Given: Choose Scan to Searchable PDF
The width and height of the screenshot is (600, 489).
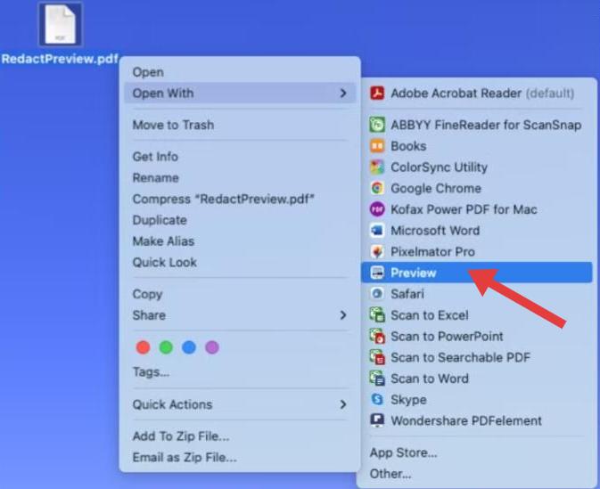Looking at the screenshot, I should 477,357.
